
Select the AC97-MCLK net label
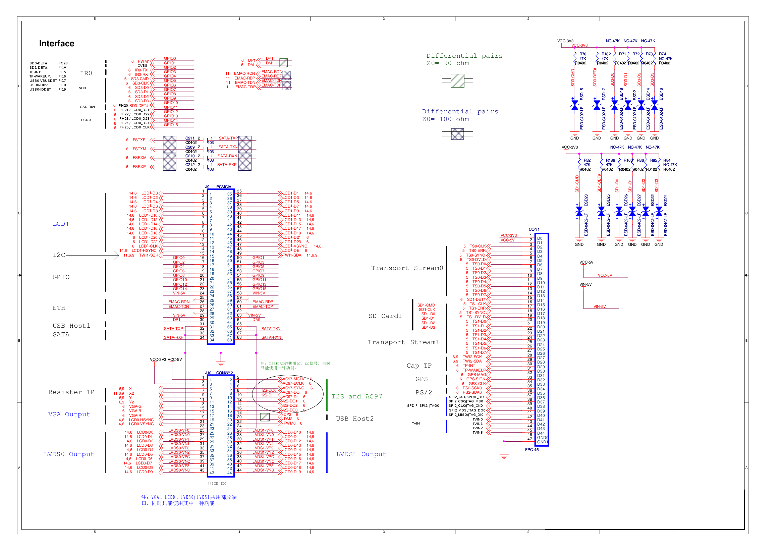tap(293, 379)
